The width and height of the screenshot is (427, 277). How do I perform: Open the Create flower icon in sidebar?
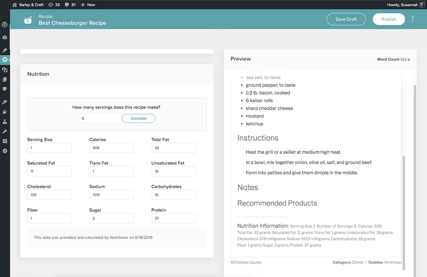tap(4, 60)
